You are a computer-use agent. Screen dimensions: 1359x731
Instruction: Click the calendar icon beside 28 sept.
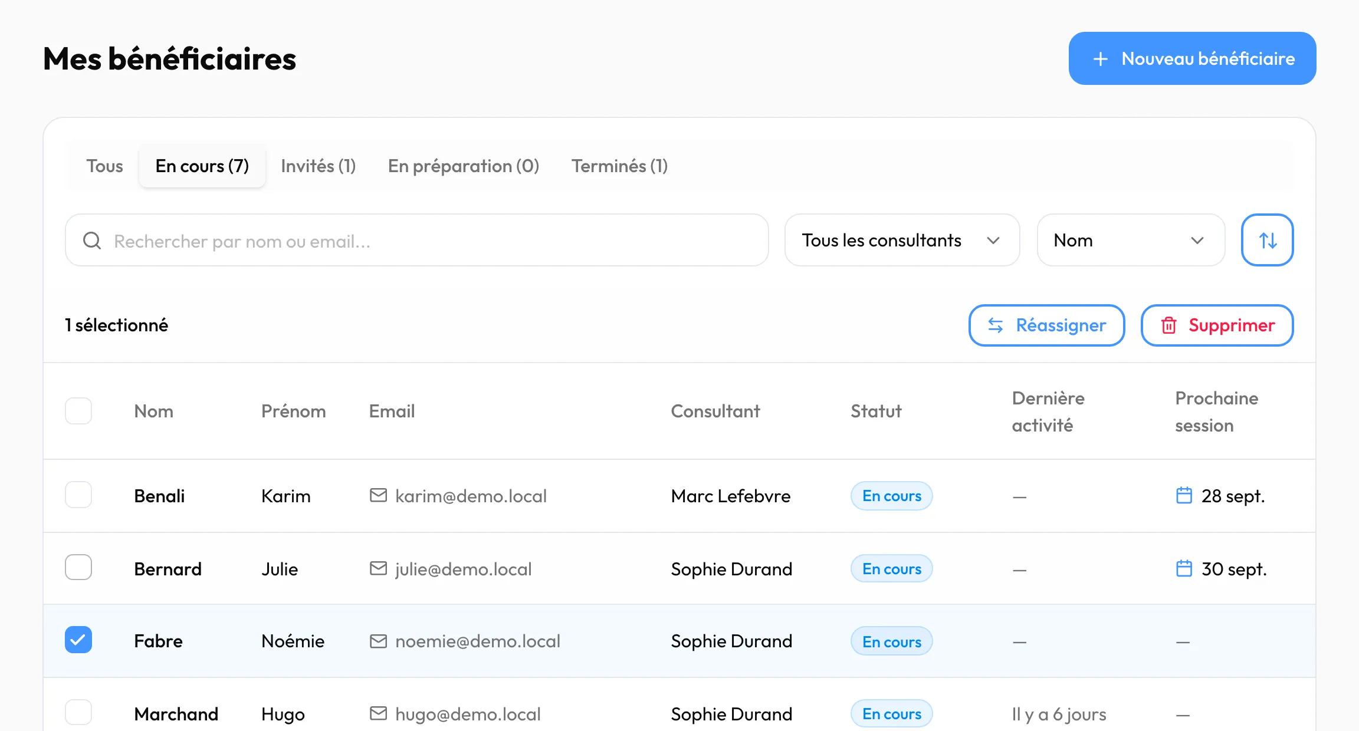[x=1184, y=495]
